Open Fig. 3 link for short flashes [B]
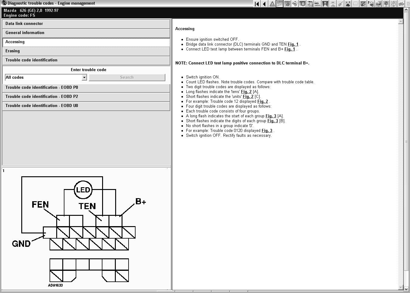Viewport: 410px width, 293px height. pyautogui.click(x=273, y=121)
